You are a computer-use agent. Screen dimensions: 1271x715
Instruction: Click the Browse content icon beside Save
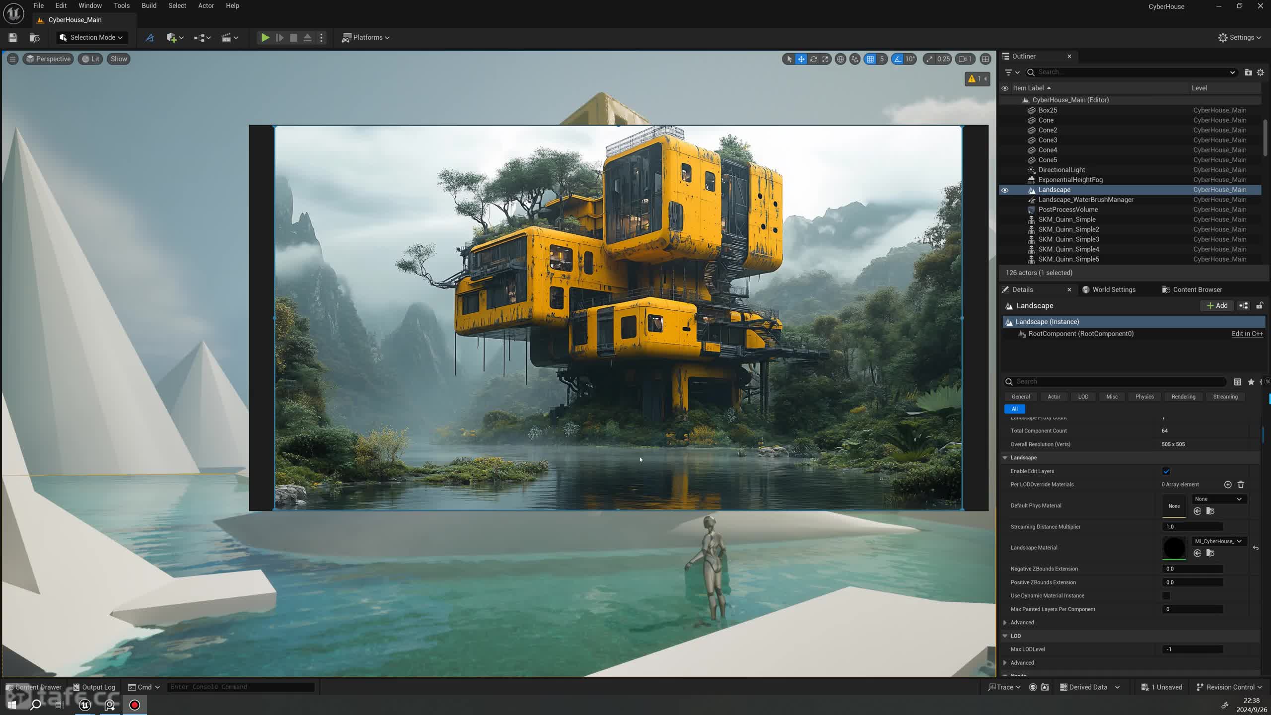pos(34,37)
